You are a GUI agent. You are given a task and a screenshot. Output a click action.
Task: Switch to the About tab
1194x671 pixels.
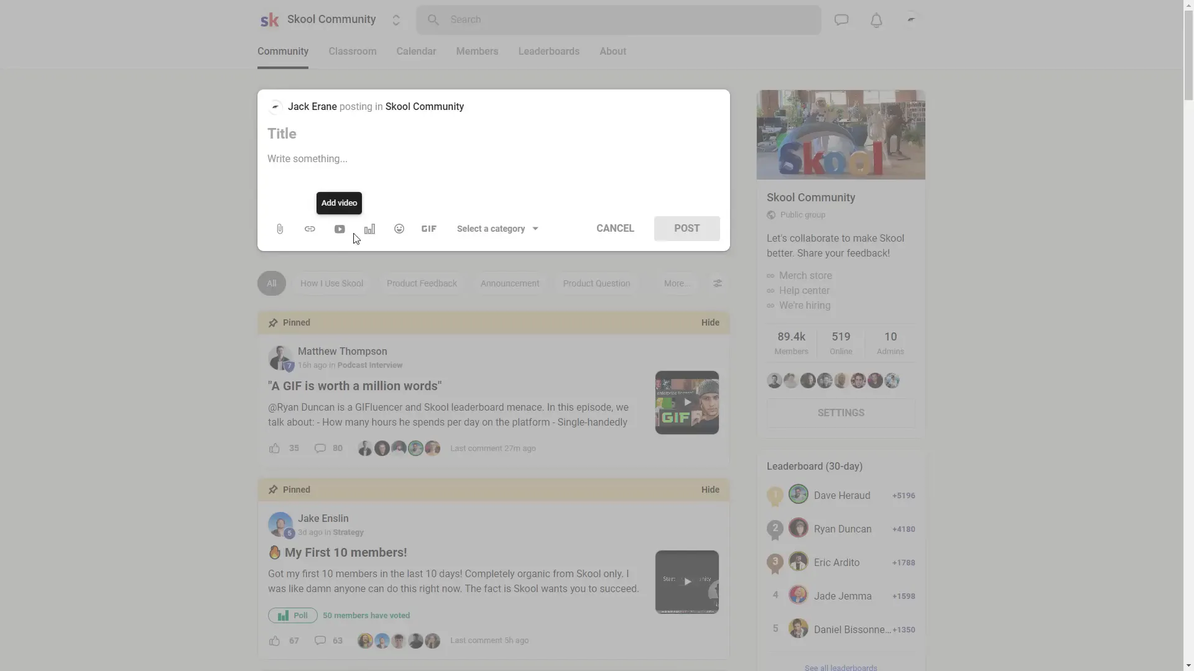click(613, 52)
